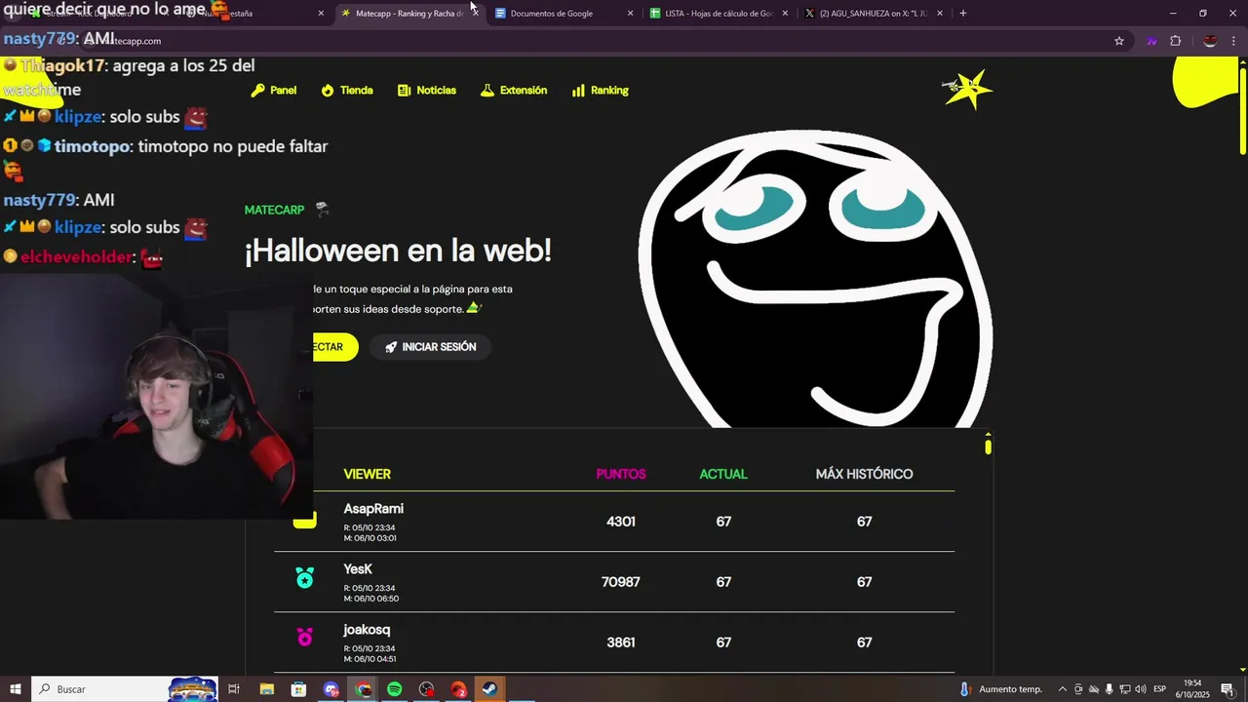
Task: Open Task View in the taskbar
Action: pyautogui.click(x=234, y=689)
